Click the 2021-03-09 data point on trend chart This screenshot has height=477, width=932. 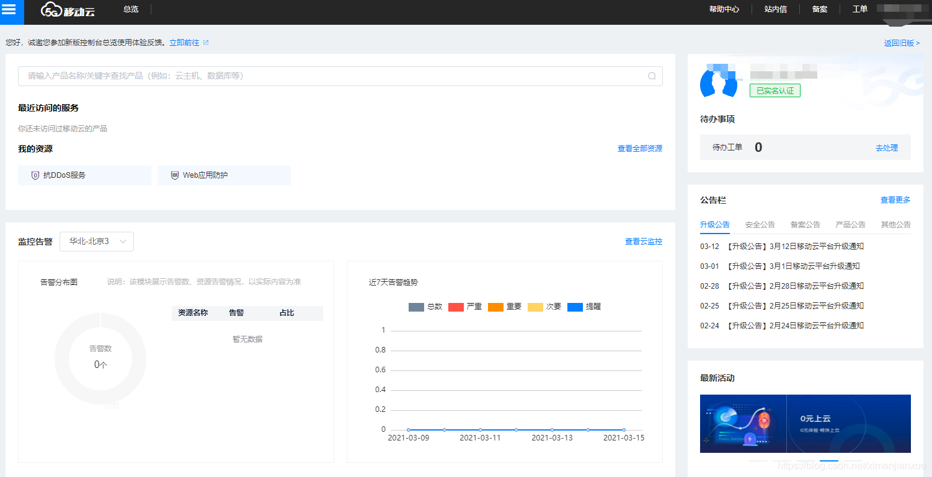point(408,429)
